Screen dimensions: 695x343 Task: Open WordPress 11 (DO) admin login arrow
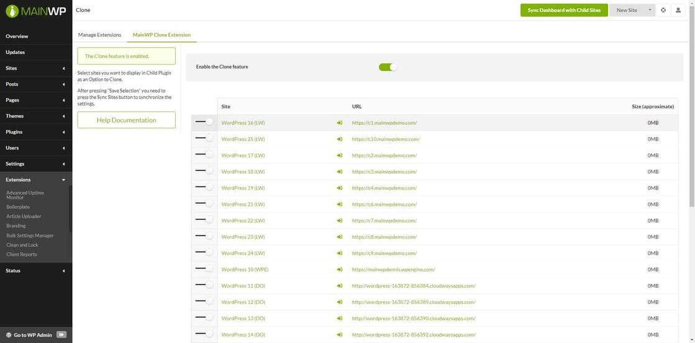pyautogui.click(x=340, y=286)
